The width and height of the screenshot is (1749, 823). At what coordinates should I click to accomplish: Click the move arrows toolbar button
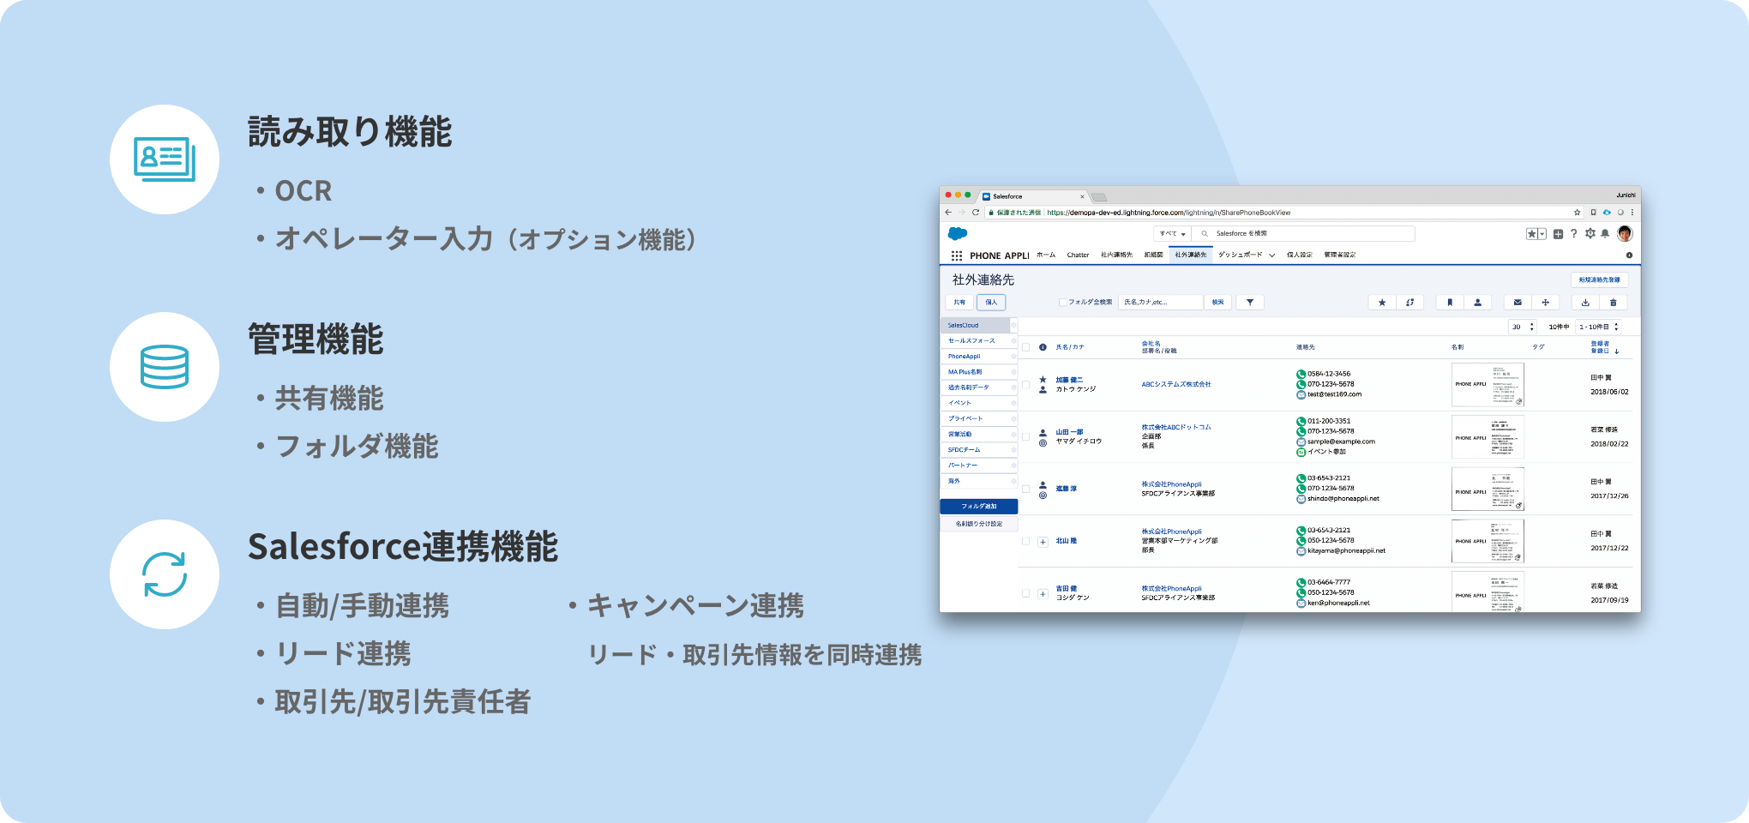point(1545,302)
